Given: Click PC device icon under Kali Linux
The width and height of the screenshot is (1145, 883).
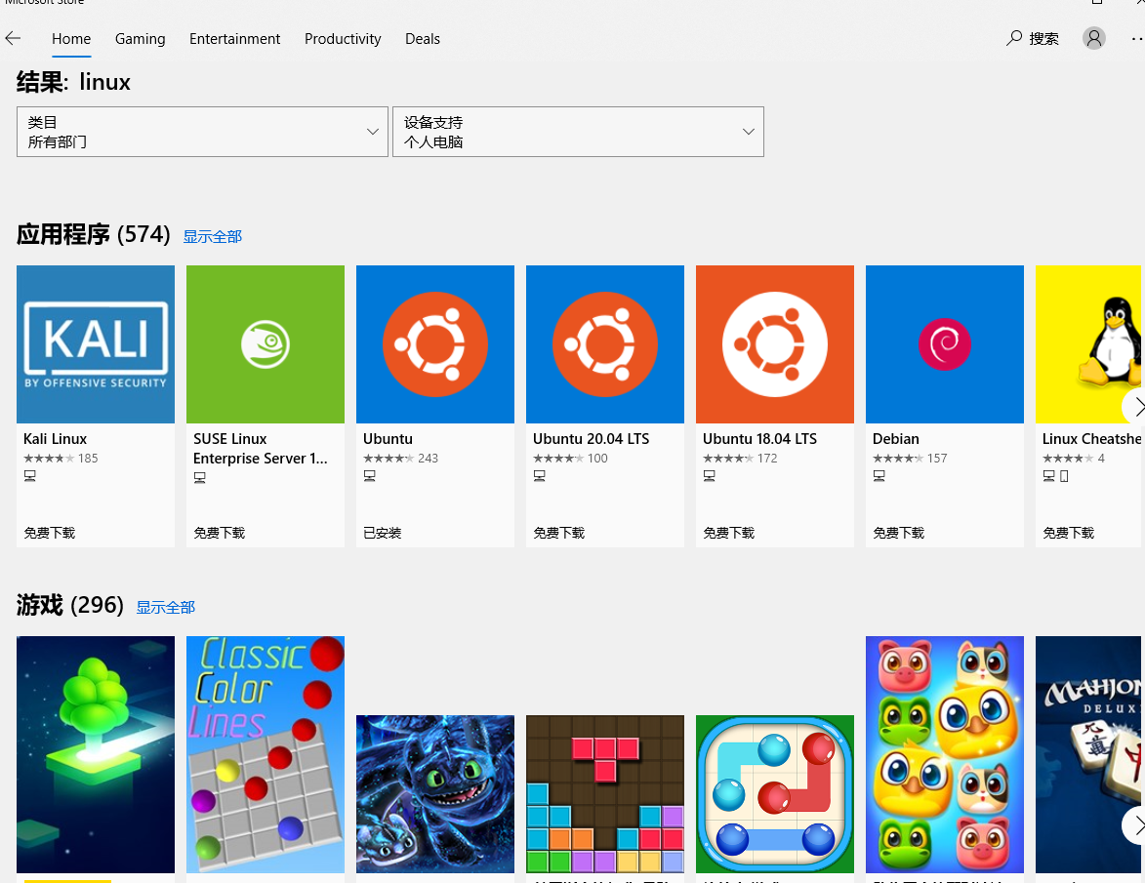Looking at the screenshot, I should coord(30,476).
